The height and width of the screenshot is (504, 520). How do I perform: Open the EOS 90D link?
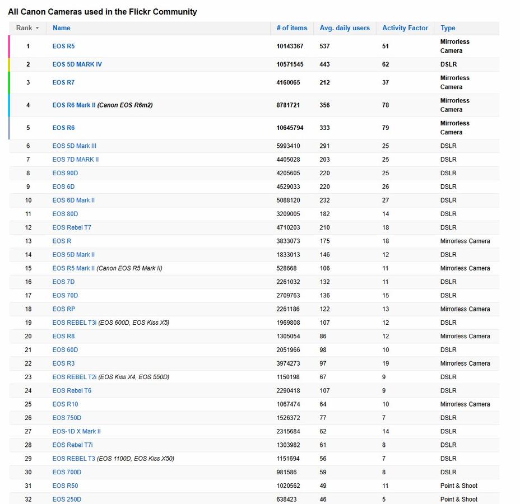(65, 173)
